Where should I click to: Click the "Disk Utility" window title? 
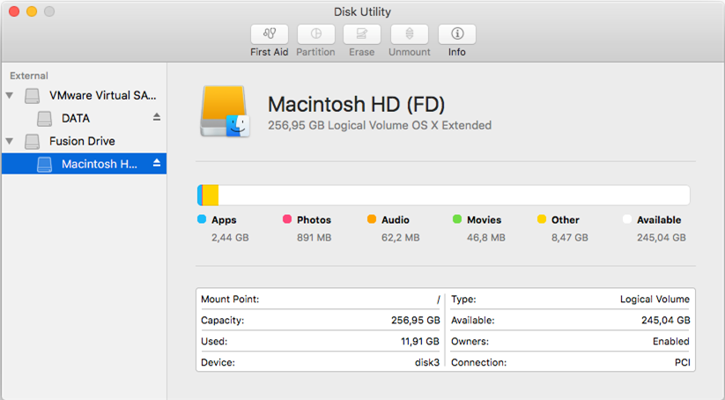363,11
